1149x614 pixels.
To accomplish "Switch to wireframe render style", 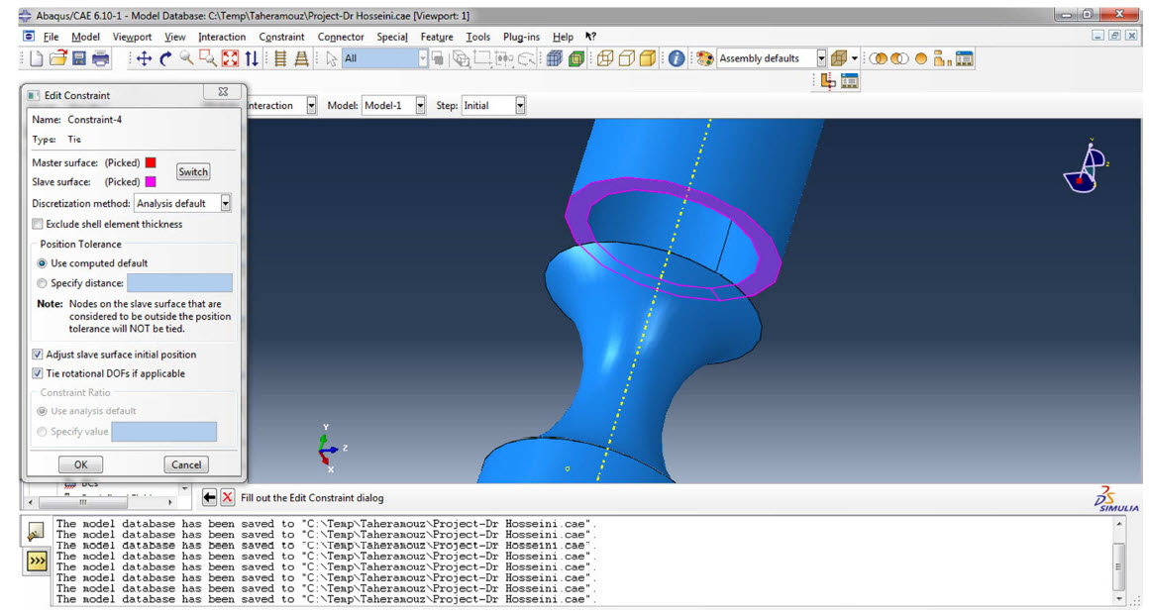I will tap(604, 58).
